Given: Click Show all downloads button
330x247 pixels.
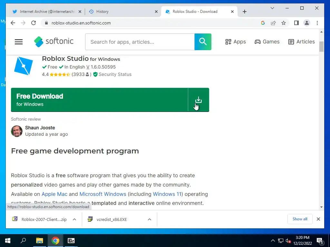Looking at the screenshot, I should 300,219.
